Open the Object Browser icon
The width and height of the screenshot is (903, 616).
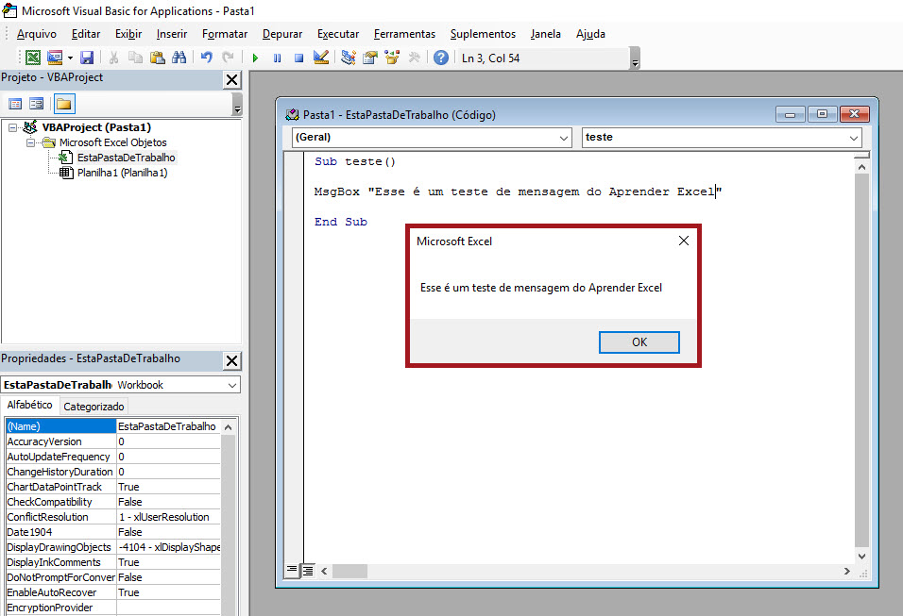(x=392, y=58)
